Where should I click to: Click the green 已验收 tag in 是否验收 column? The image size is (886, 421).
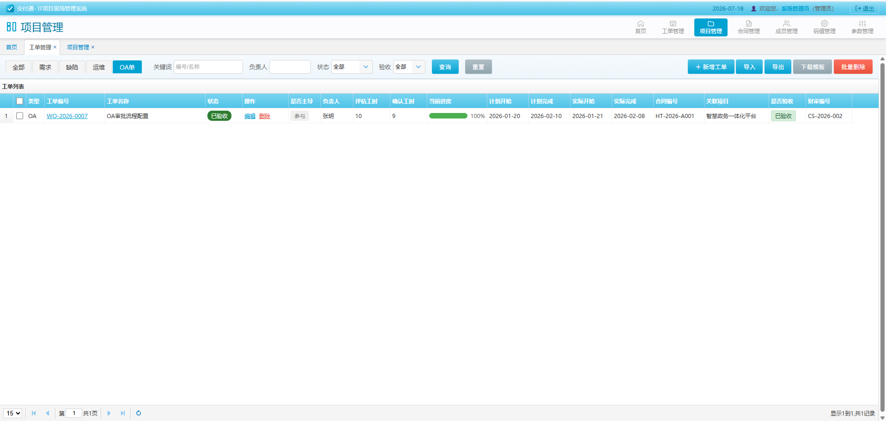point(783,116)
